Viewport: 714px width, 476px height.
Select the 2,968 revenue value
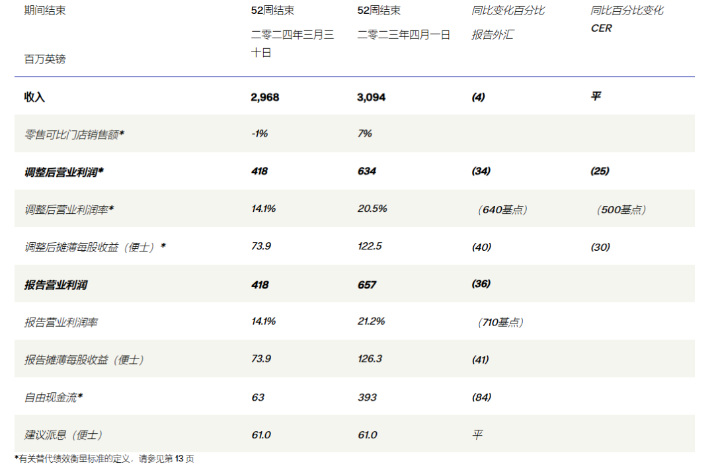coord(265,97)
